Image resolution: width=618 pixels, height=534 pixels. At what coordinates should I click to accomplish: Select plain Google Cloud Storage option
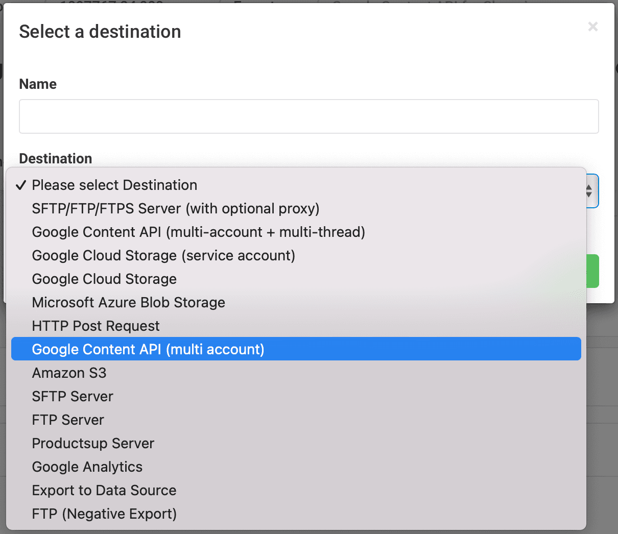tap(104, 279)
